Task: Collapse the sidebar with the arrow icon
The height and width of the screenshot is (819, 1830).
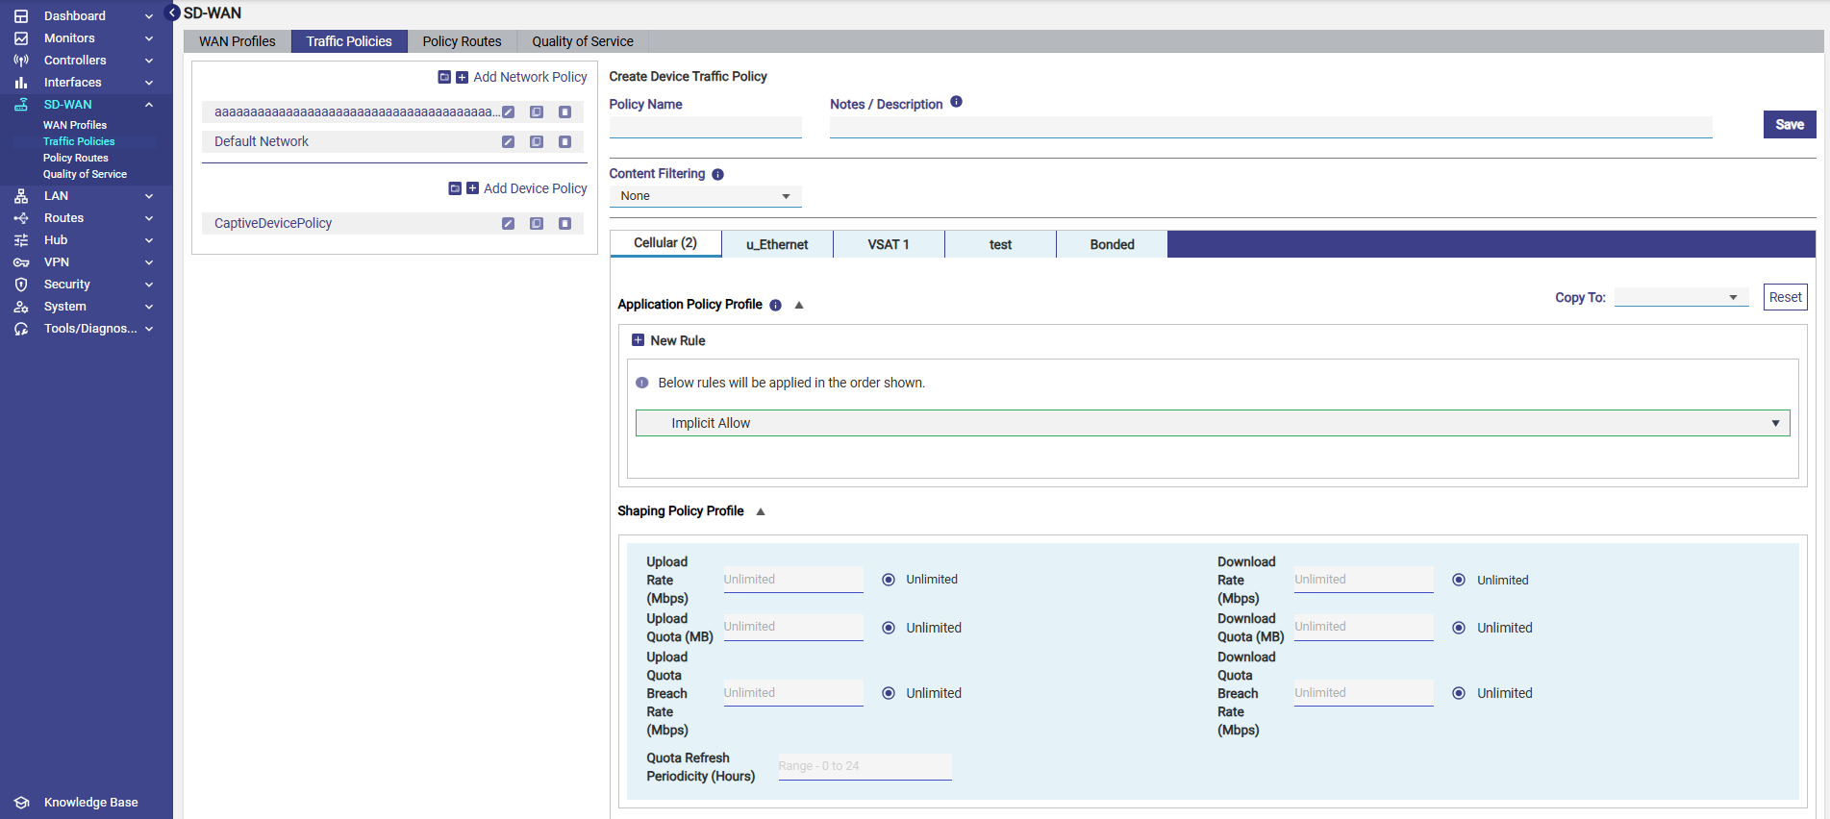Action: click(x=173, y=12)
